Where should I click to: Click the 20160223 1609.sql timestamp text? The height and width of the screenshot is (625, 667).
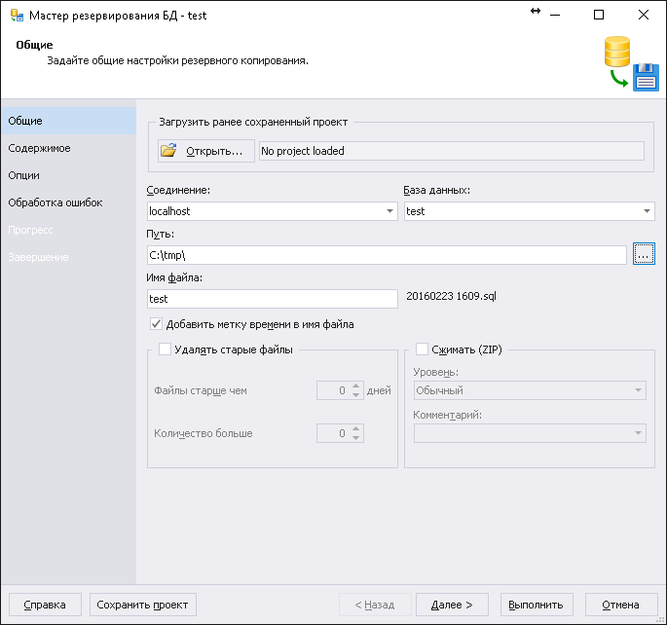click(451, 296)
